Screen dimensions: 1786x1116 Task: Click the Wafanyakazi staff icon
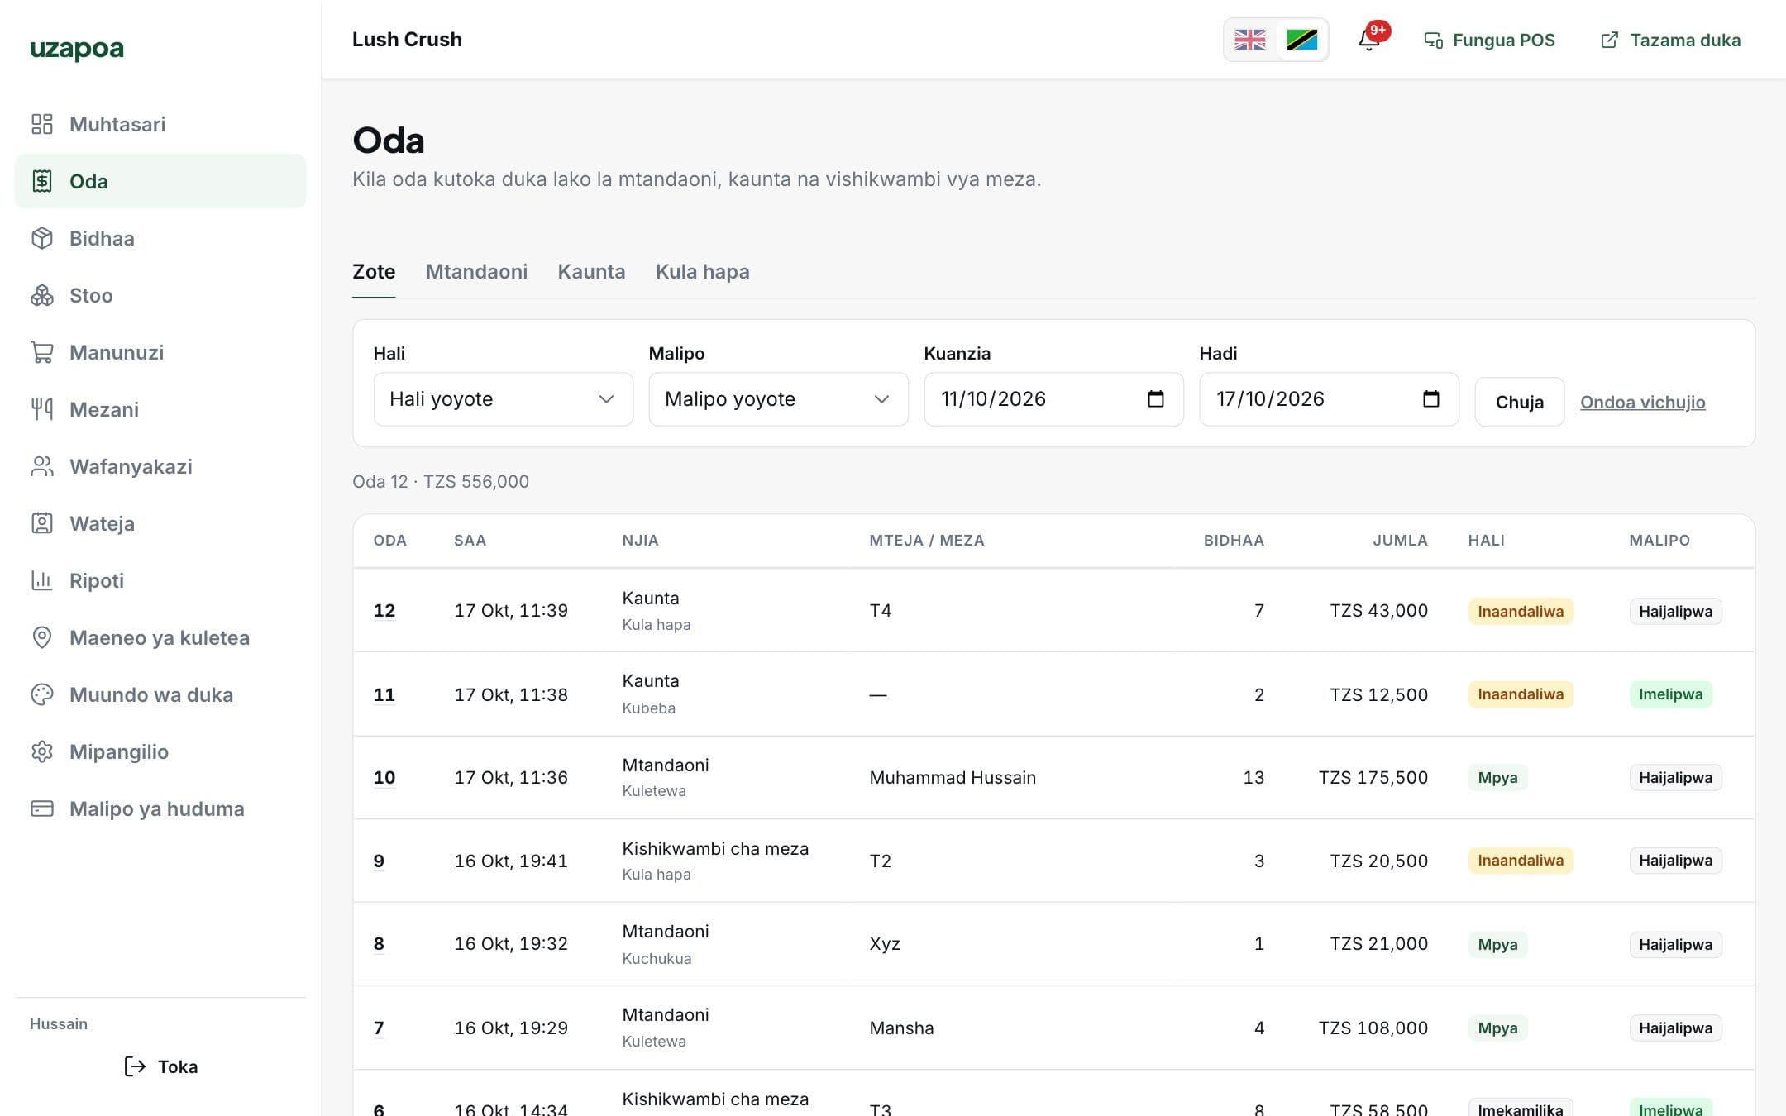42,466
